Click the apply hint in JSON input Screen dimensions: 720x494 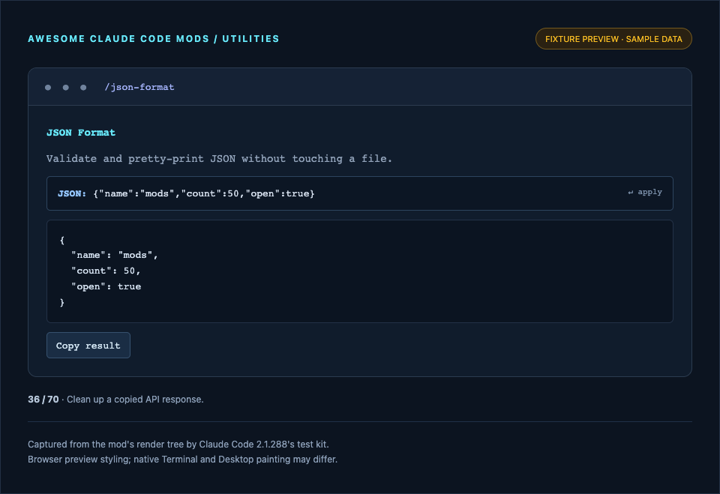tap(645, 192)
